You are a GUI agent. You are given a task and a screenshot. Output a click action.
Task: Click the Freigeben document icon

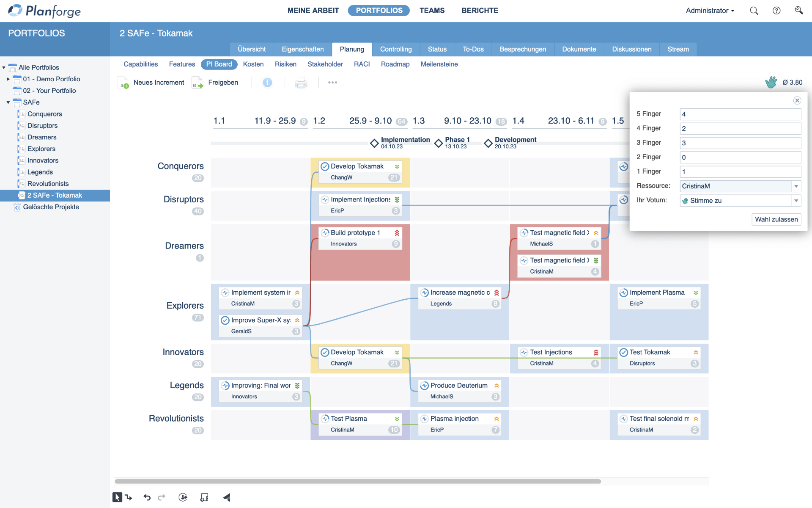tap(198, 83)
